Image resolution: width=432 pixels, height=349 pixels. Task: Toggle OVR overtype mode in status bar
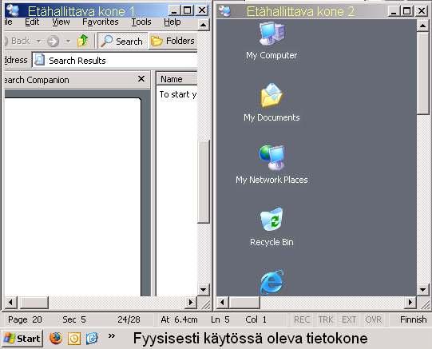click(x=374, y=319)
